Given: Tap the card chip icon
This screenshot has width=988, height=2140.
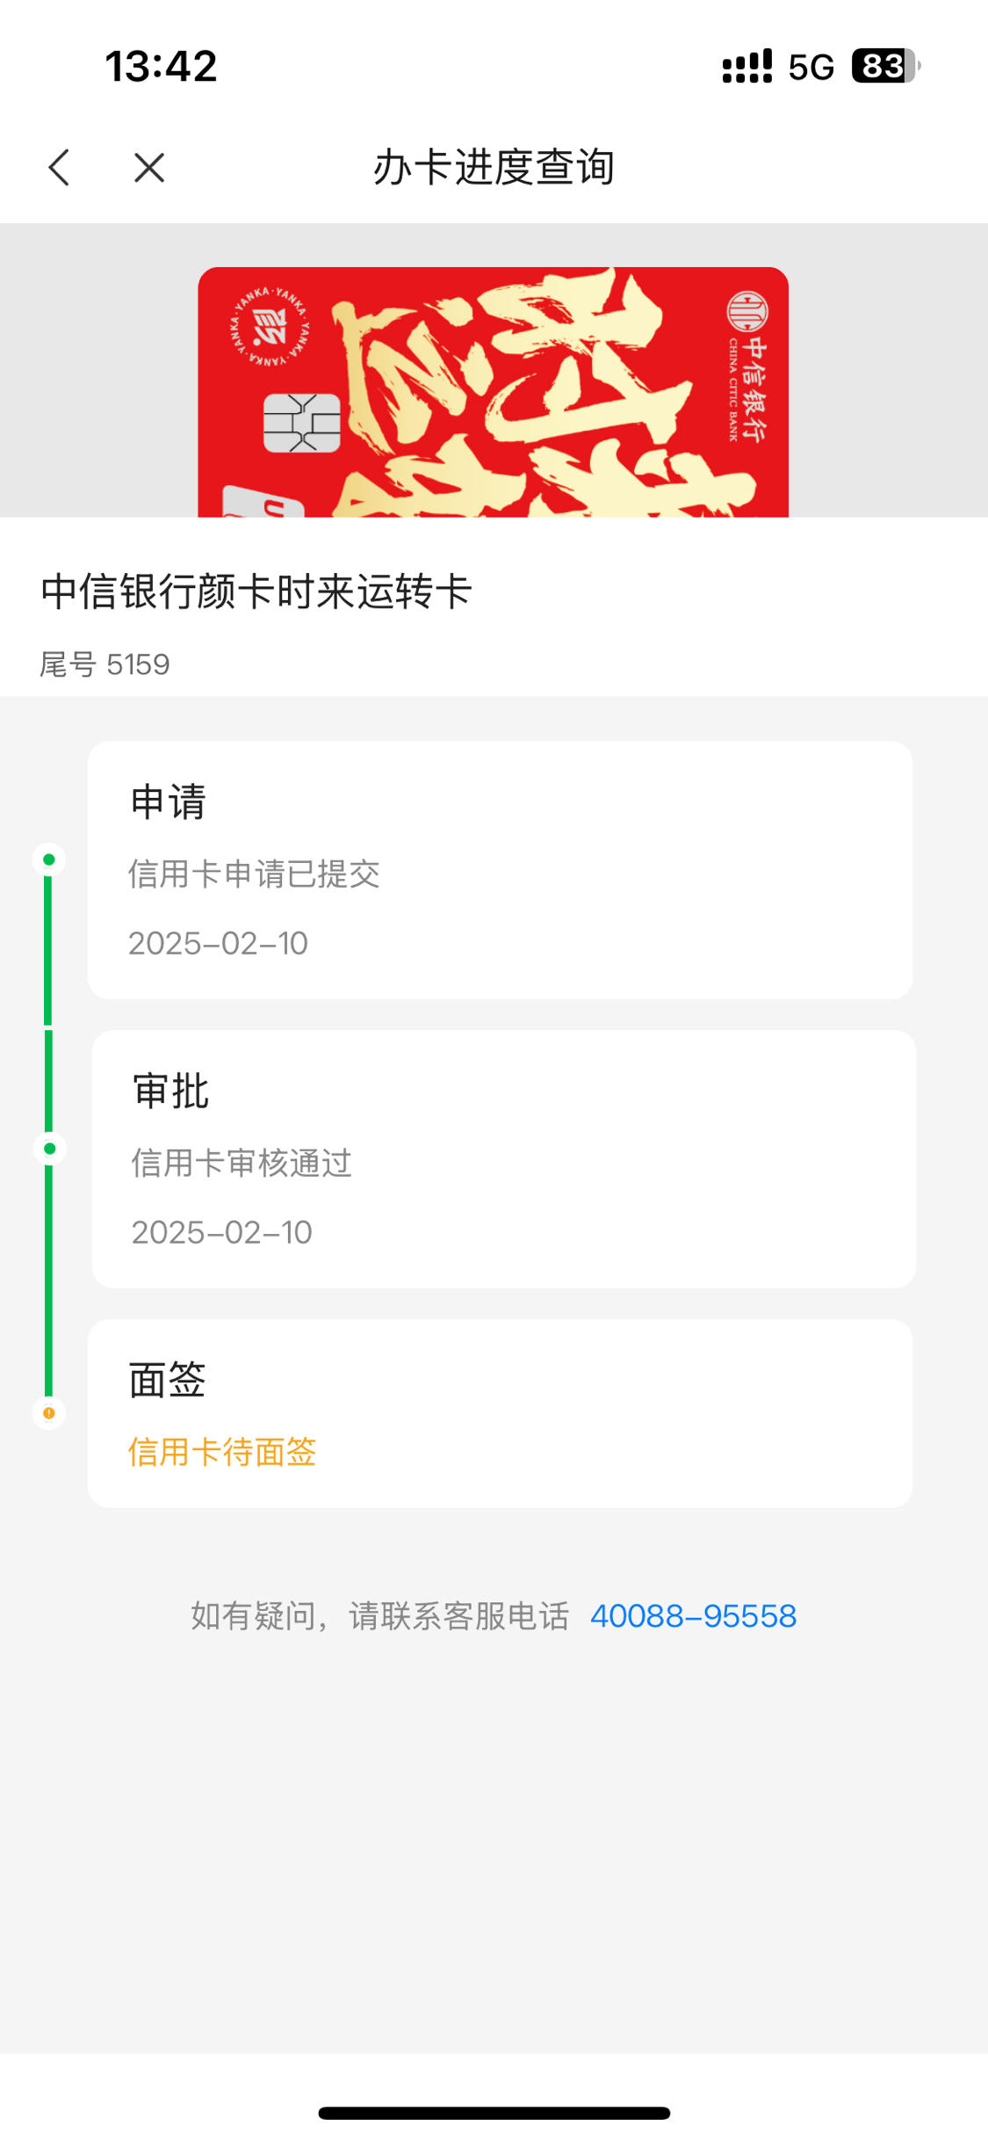Looking at the screenshot, I should pos(302,423).
